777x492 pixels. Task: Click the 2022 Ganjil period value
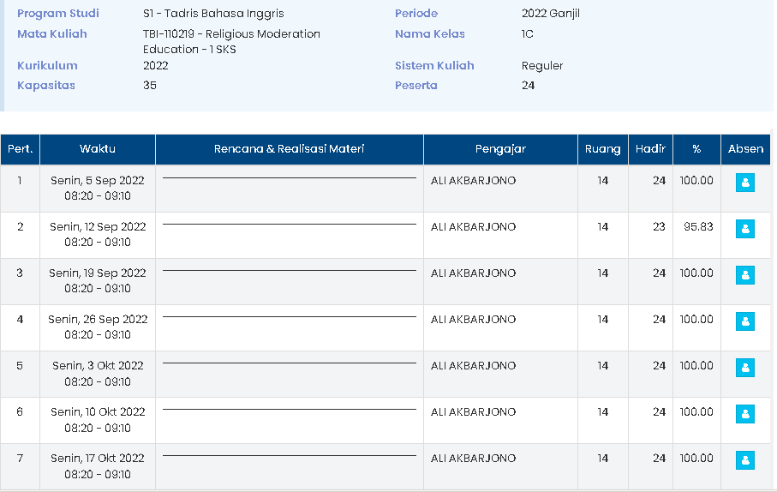(x=550, y=14)
